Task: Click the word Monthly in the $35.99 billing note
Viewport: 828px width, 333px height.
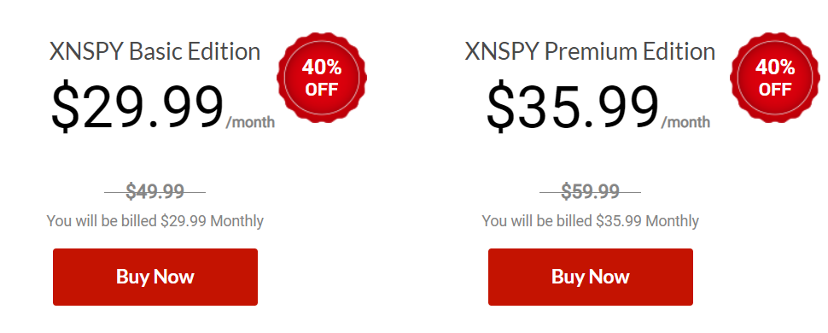Action: pyautogui.click(x=673, y=221)
